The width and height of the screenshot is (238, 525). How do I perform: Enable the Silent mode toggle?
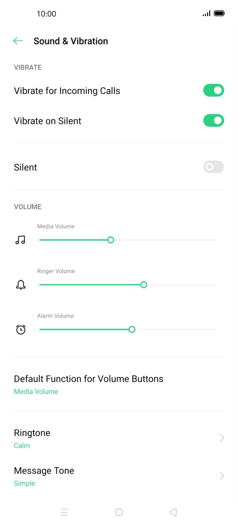point(214,166)
